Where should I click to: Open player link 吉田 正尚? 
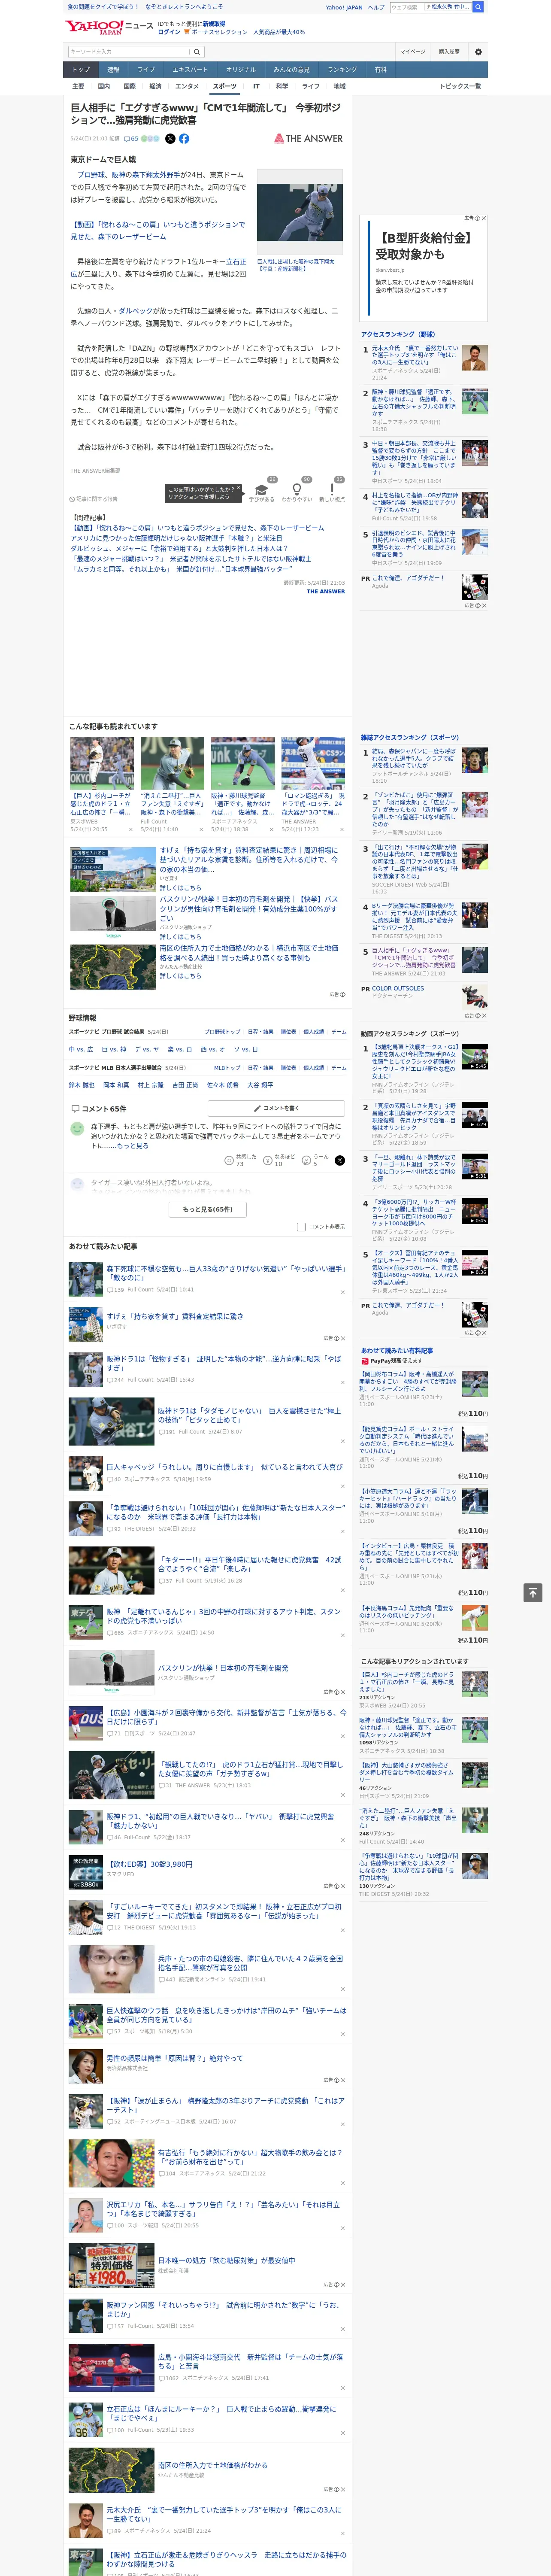click(x=185, y=1085)
